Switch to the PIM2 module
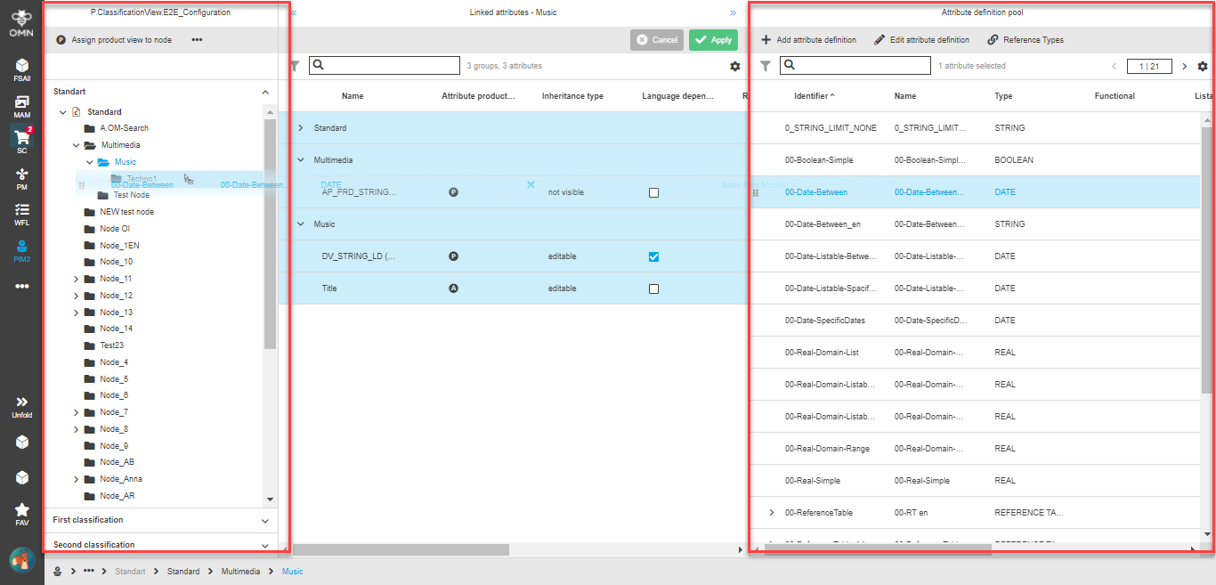Image resolution: width=1216 pixels, height=585 pixels. tap(20, 248)
